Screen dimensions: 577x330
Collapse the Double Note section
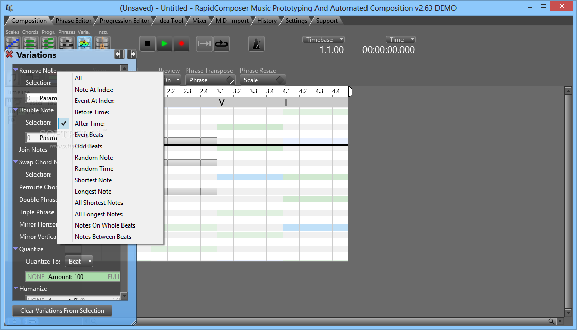[16, 110]
